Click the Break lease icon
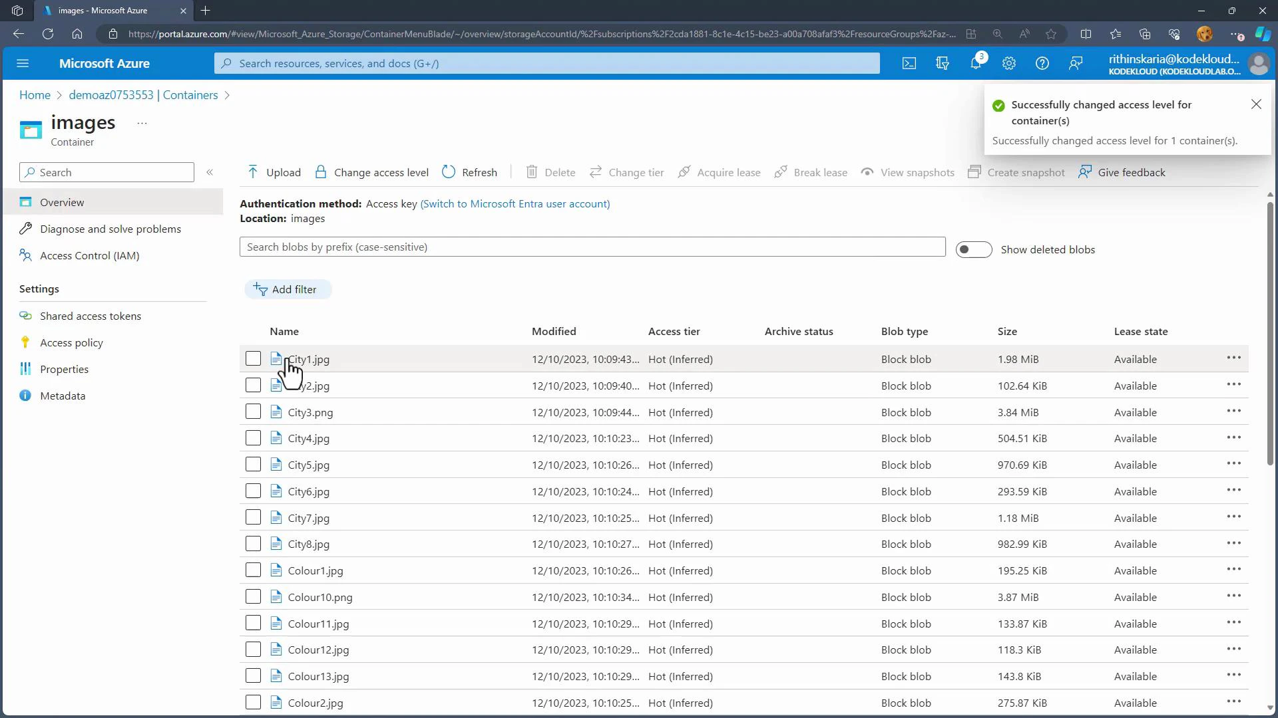Image resolution: width=1278 pixels, height=718 pixels. pos(781,172)
